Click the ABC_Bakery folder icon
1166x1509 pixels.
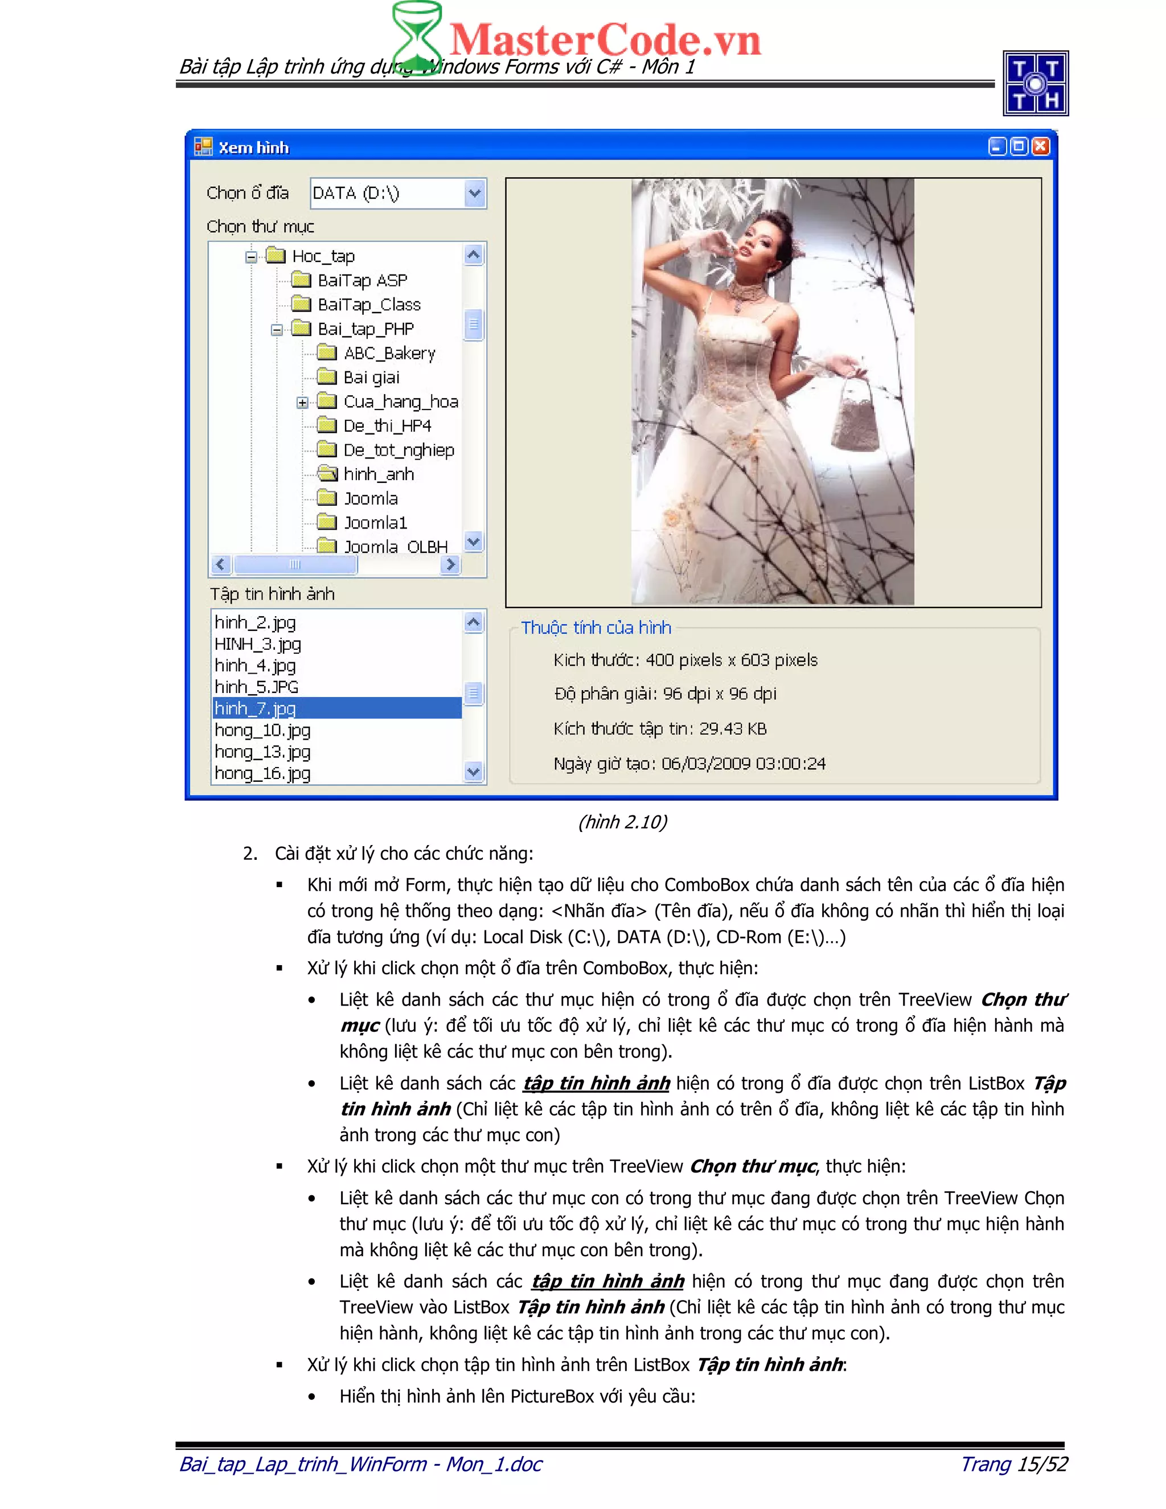coord(327,352)
